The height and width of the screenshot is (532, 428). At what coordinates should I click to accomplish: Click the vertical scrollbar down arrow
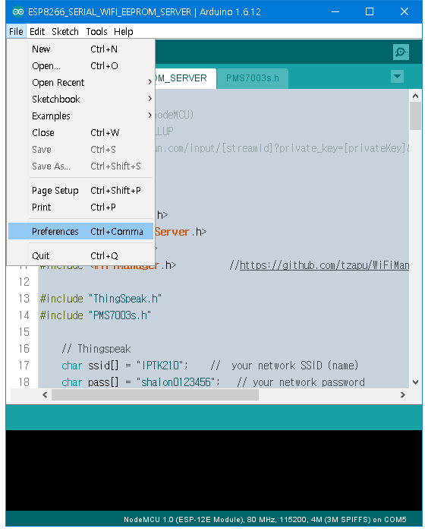coord(415,382)
